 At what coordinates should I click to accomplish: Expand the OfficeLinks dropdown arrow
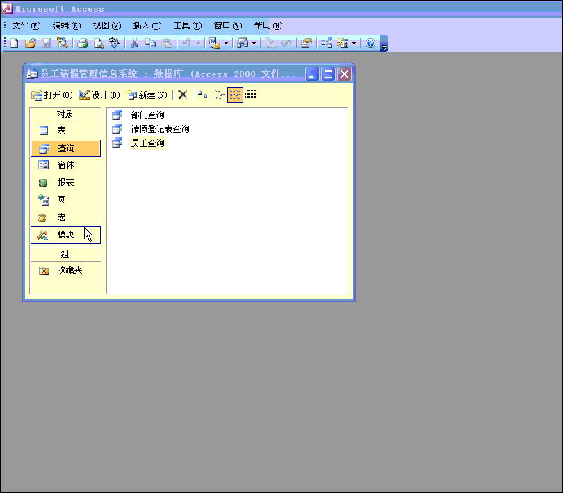[x=226, y=44]
